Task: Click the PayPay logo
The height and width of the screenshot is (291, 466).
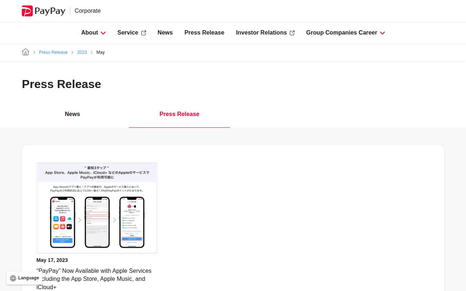Action: (44, 11)
